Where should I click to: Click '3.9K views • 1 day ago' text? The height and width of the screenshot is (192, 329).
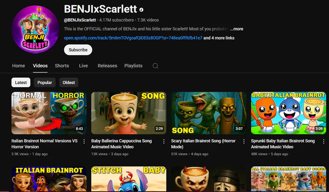(29, 154)
